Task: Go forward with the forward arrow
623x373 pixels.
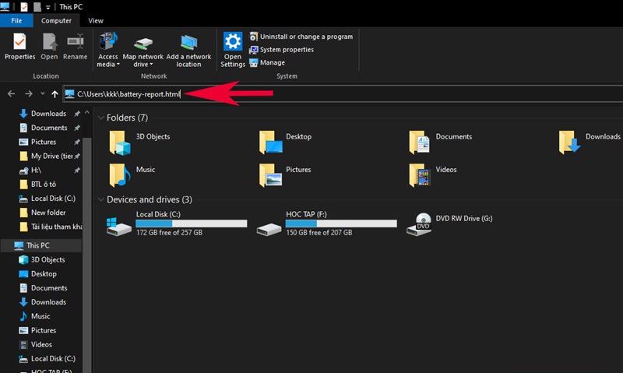Action: point(29,93)
